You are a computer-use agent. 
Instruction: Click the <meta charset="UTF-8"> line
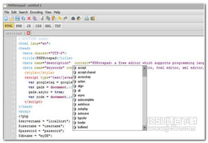[x=44, y=53]
